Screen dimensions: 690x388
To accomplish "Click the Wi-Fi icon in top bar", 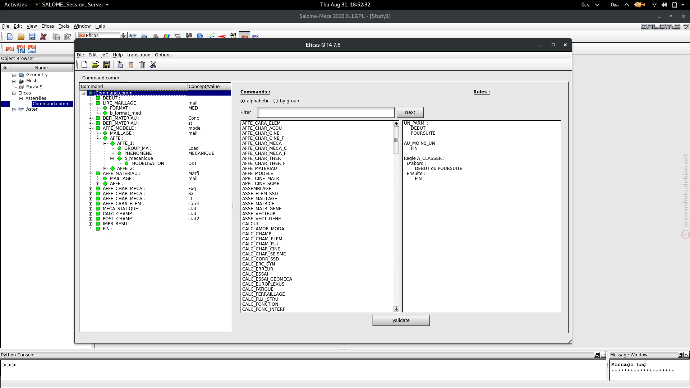I will [x=654, y=5].
